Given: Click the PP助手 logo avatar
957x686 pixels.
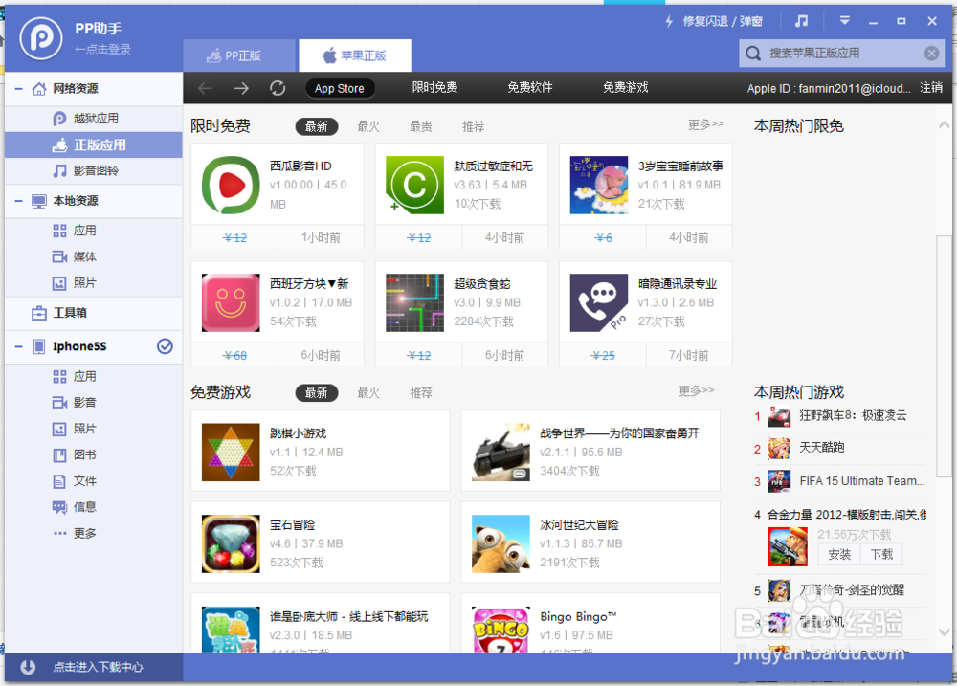Looking at the screenshot, I should click(x=41, y=38).
